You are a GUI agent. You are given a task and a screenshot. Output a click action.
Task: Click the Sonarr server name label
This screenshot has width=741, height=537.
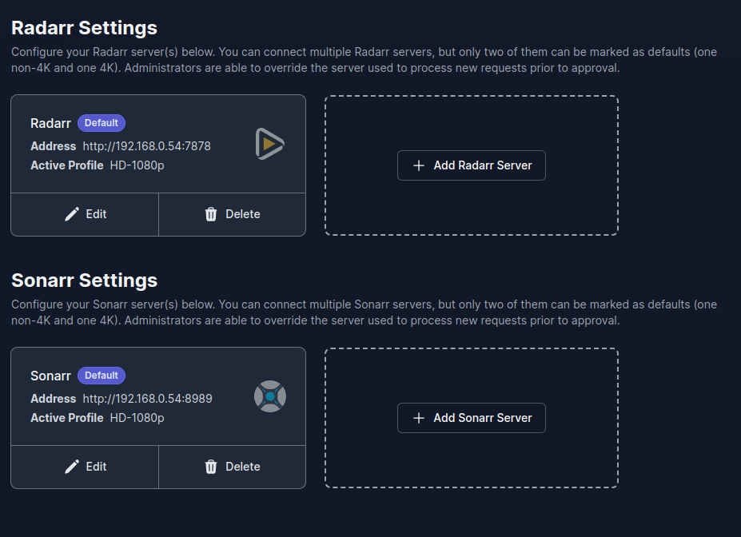click(x=50, y=376)
